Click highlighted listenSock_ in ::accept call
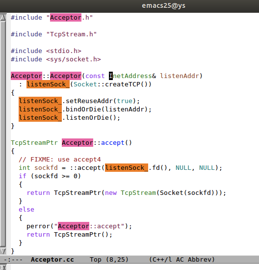Screen dimensions: 259x270 pos(127,168)
